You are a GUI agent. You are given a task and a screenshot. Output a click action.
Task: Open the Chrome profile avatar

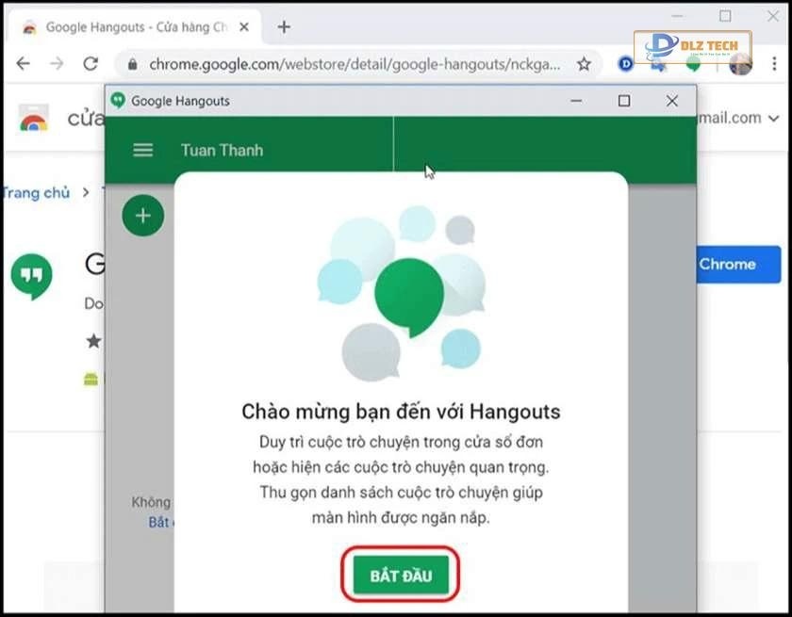tap(740, 64)
